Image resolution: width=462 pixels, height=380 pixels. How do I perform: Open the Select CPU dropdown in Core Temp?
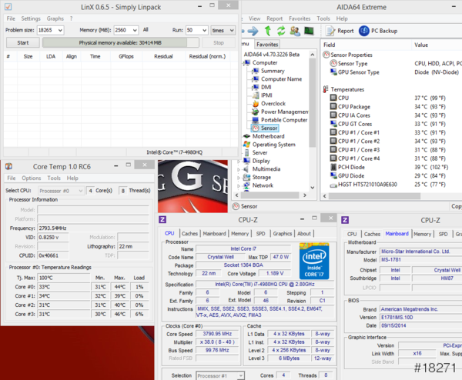80,190
